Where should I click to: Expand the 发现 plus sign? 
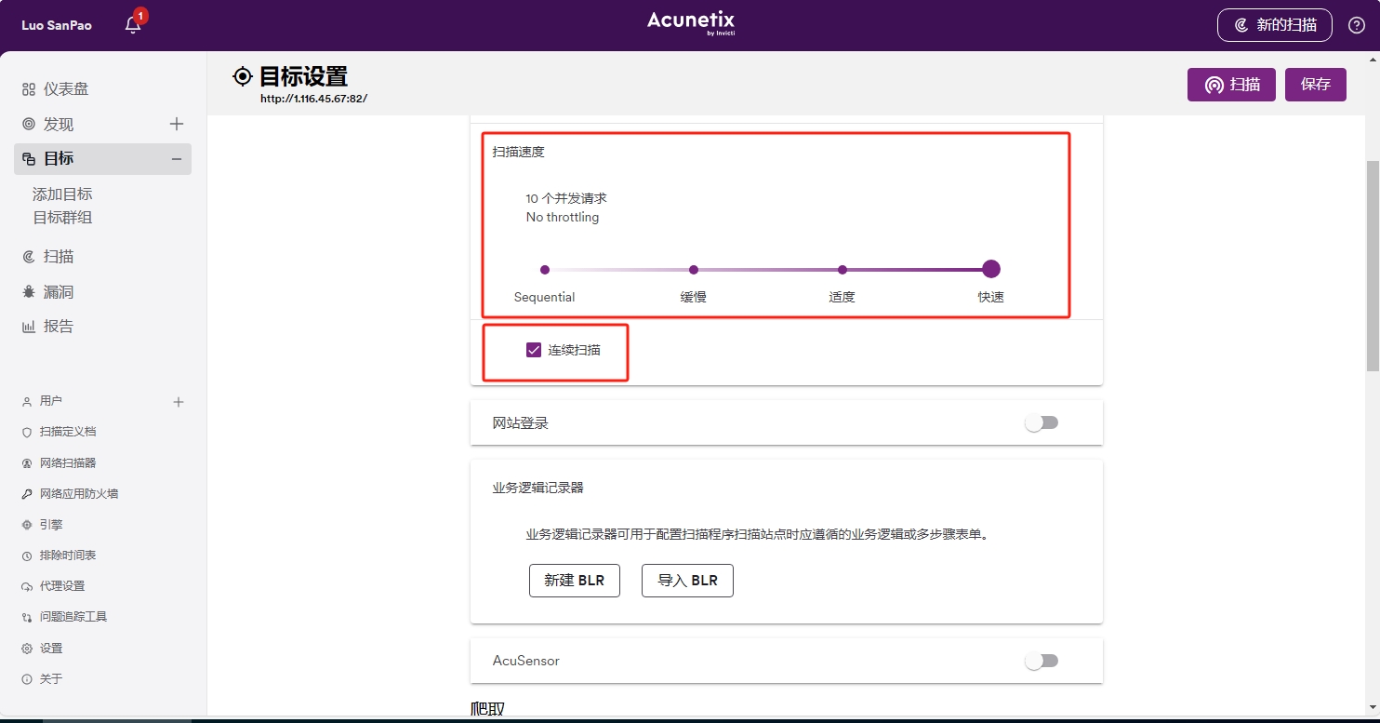tap(177, 124)
